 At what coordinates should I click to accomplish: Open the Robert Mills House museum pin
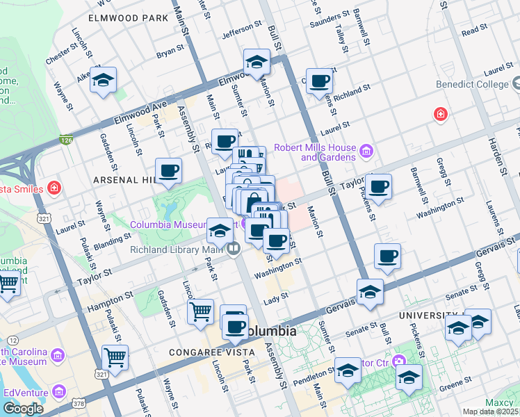click(x=366, y=152)
